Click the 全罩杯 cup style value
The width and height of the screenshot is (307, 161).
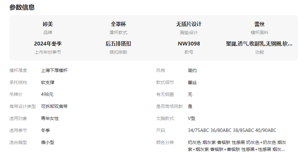coord(118,24)
